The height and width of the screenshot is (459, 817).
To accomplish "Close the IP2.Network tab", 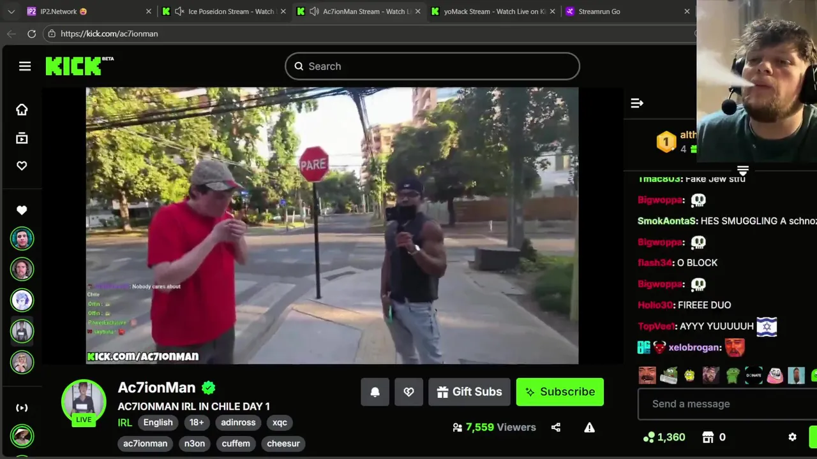I will click(149, 11).
